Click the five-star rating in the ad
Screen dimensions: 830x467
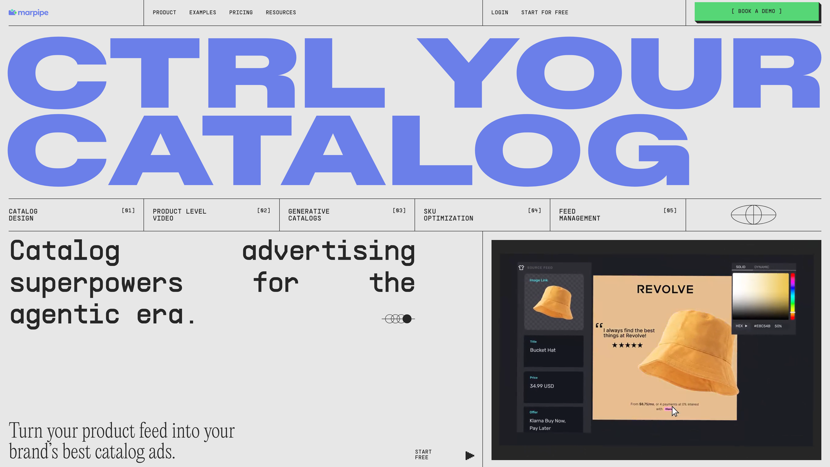[627, 345]
